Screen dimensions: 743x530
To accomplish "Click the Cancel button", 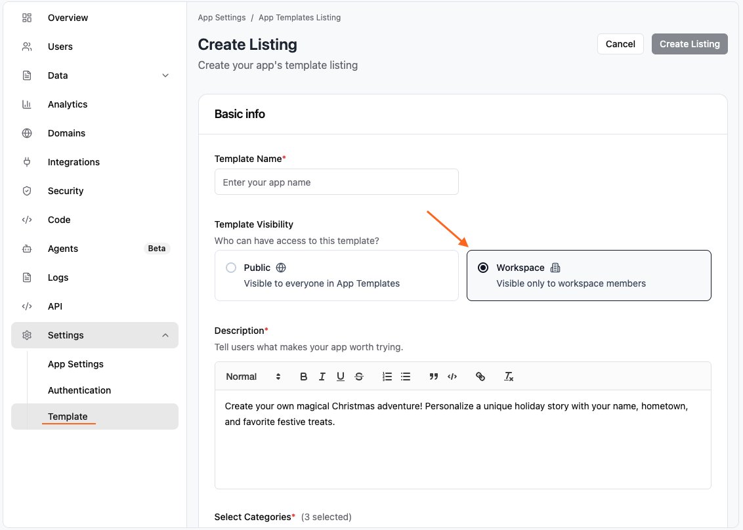I will [620, 44].
